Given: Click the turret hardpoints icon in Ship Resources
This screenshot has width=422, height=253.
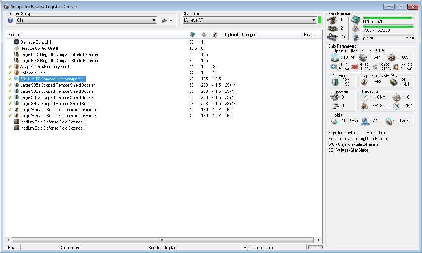Looking at the screenshot, I should (x=332, y=20).
